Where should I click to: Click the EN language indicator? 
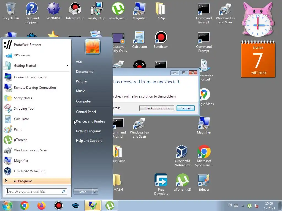pos(230,205)
